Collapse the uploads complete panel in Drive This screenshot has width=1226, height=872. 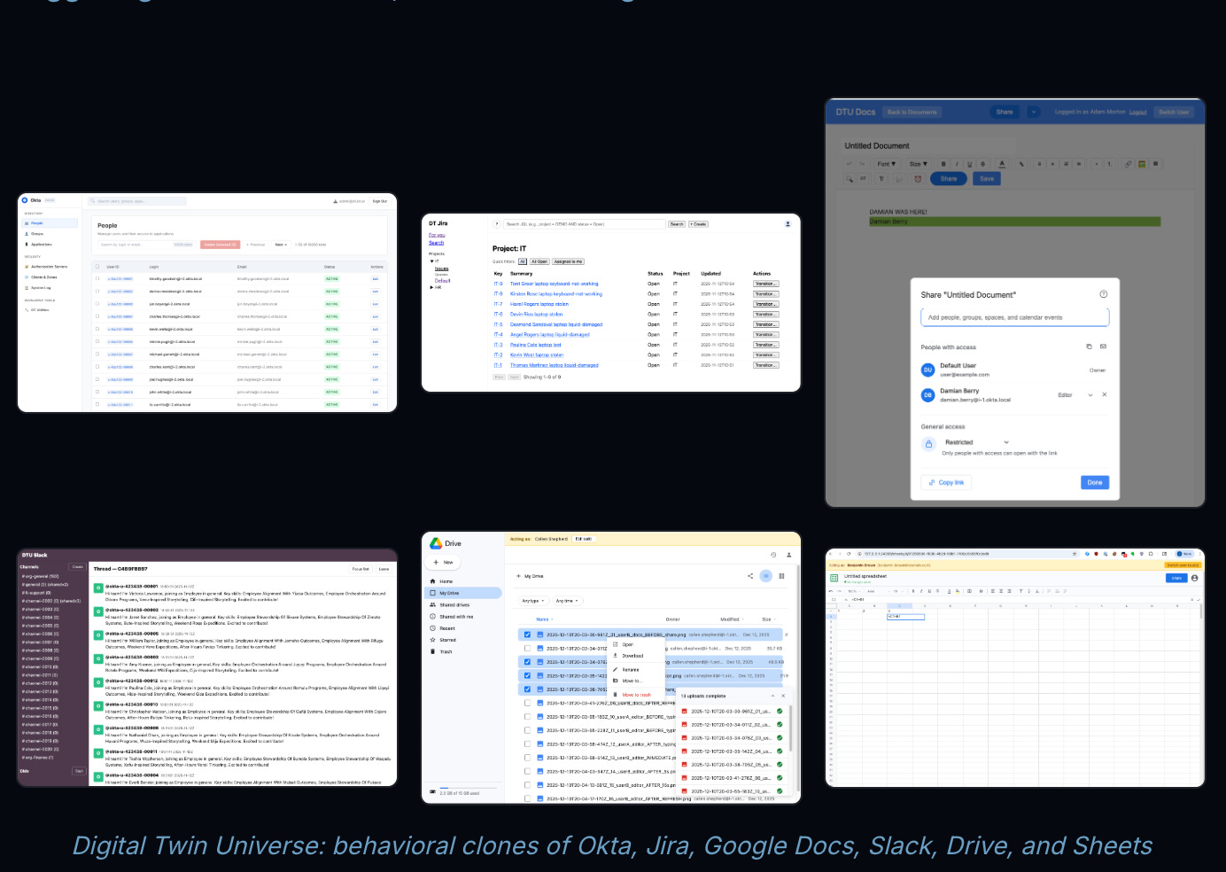coord(772,696)
